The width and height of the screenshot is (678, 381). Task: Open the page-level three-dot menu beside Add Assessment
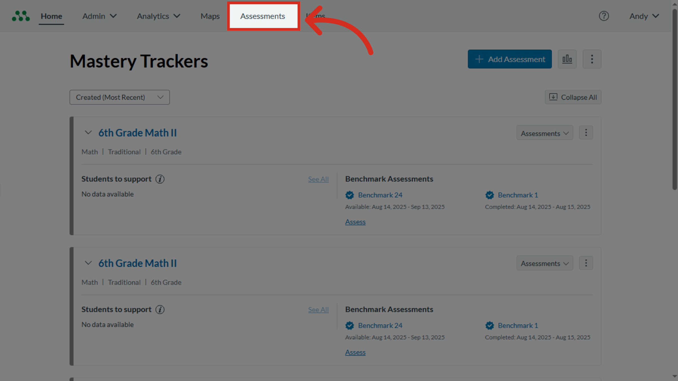592,59
